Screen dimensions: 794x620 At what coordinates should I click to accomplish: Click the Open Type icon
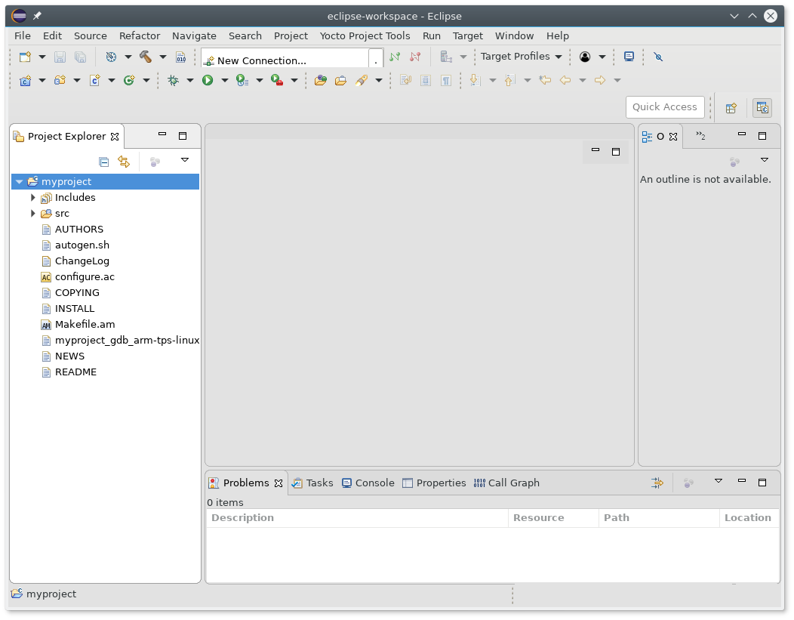(x=321, y=80)
